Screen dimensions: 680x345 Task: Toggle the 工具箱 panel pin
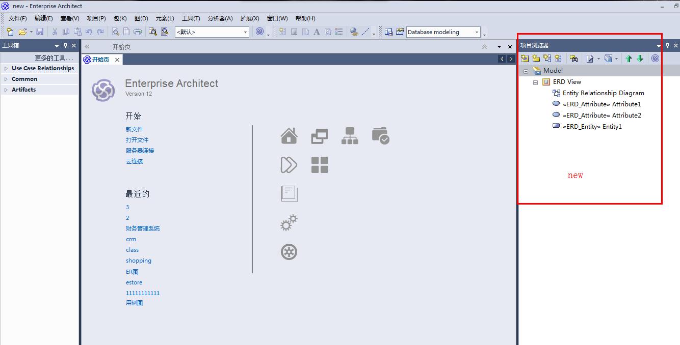[65, 46]
